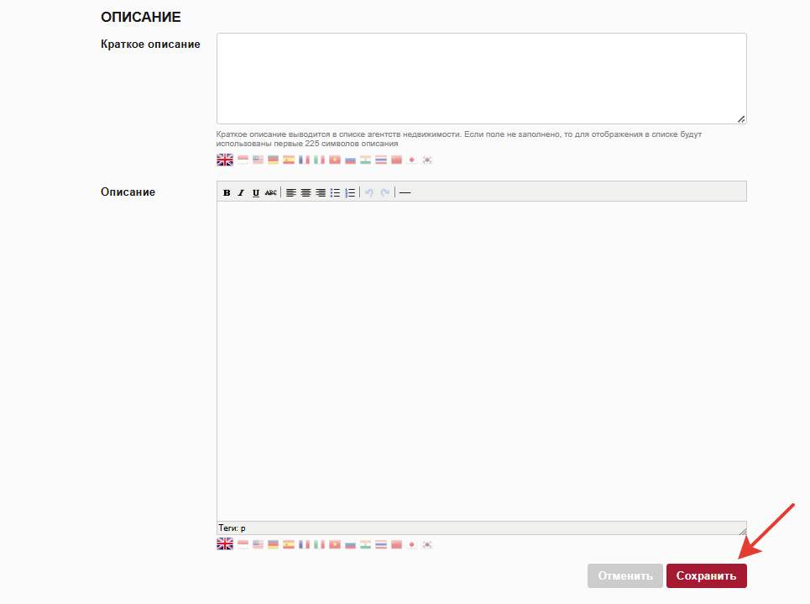The height and width of the screenshot is (604, 810).
Task: Align text left in description editor
Action: pyautogui.click(x=291, y=192)
